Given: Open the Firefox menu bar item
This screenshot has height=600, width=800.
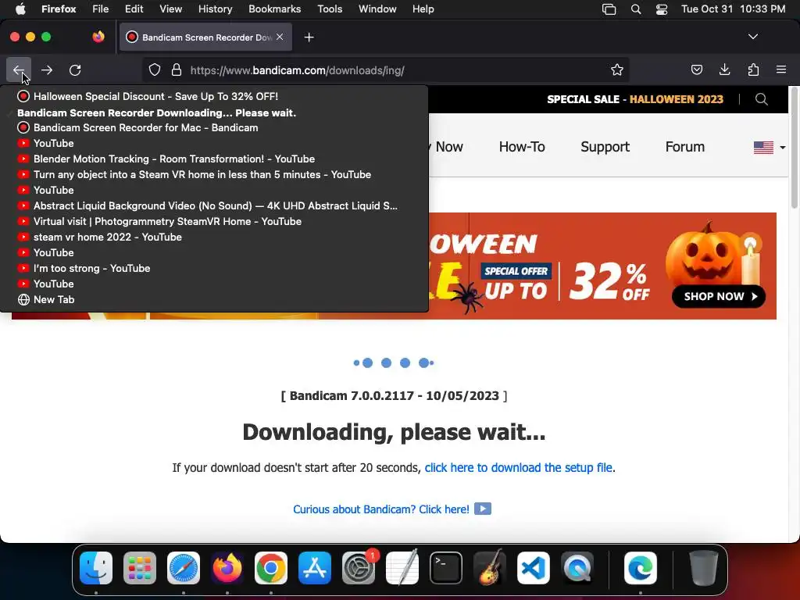Looking at the screenshot, I should (x=59, y=9).
